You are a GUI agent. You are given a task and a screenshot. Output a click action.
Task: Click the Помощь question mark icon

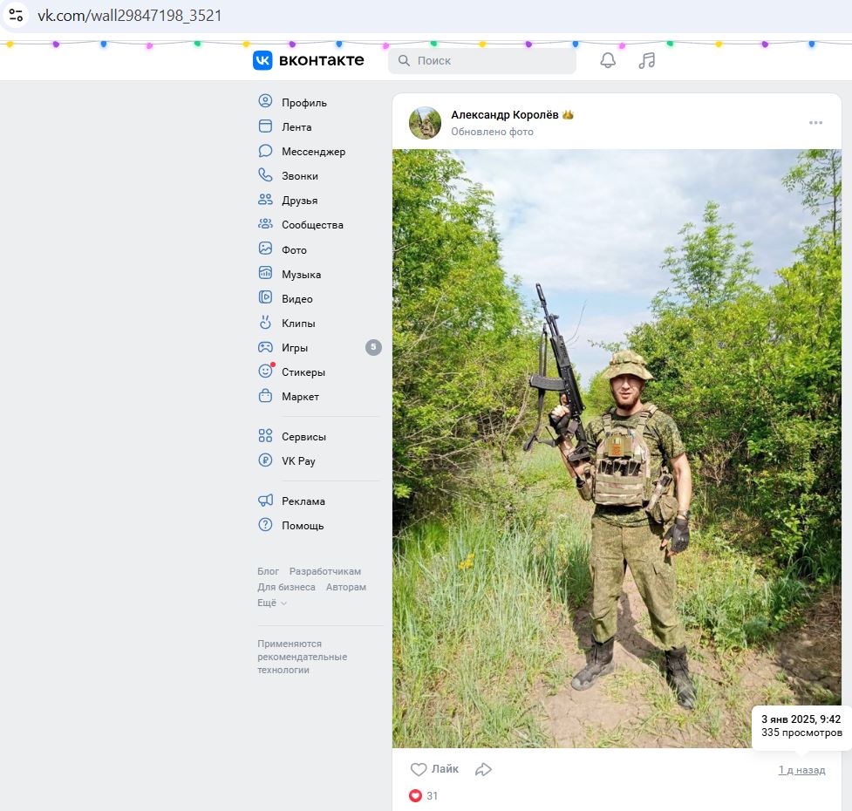coord(265,525)
